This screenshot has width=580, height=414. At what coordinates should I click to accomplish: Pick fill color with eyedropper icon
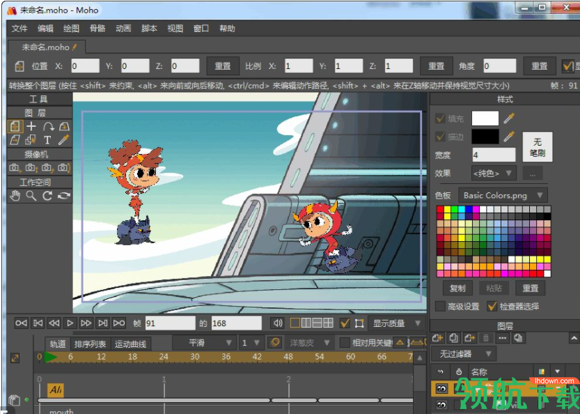509,118
